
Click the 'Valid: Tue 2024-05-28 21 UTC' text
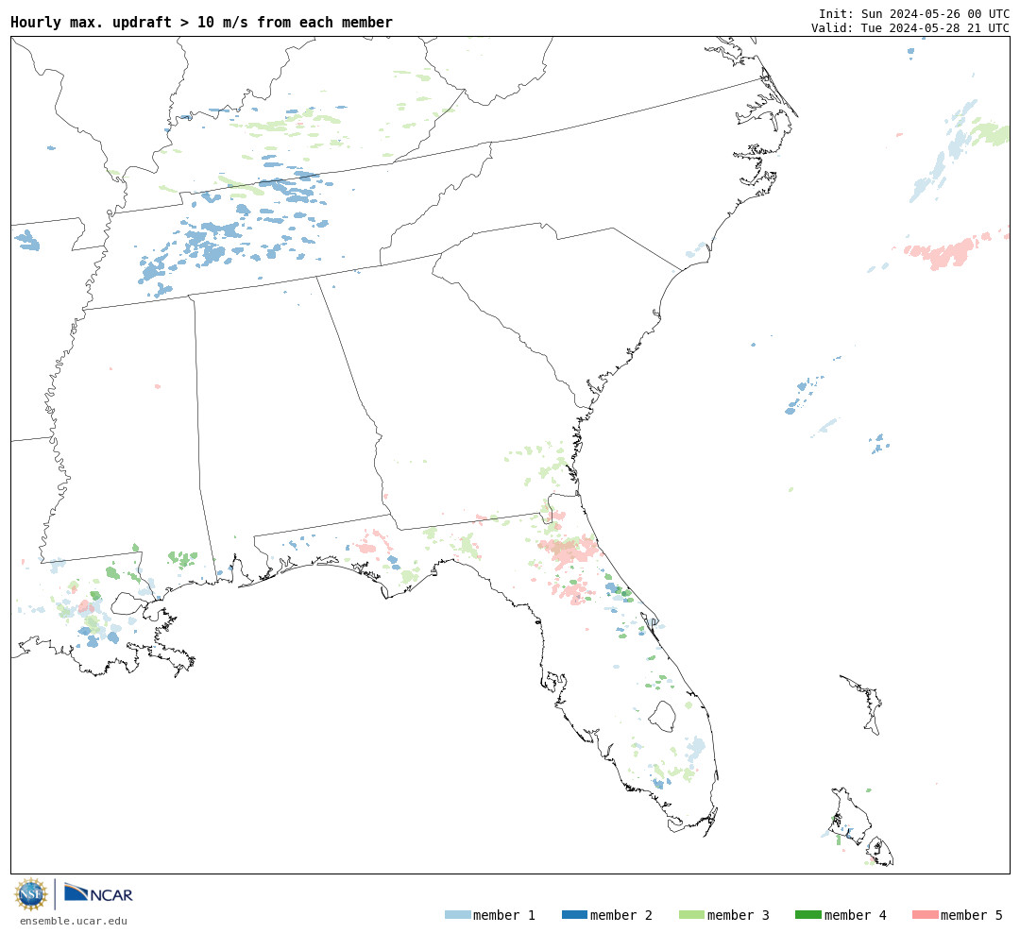point(910,28)
